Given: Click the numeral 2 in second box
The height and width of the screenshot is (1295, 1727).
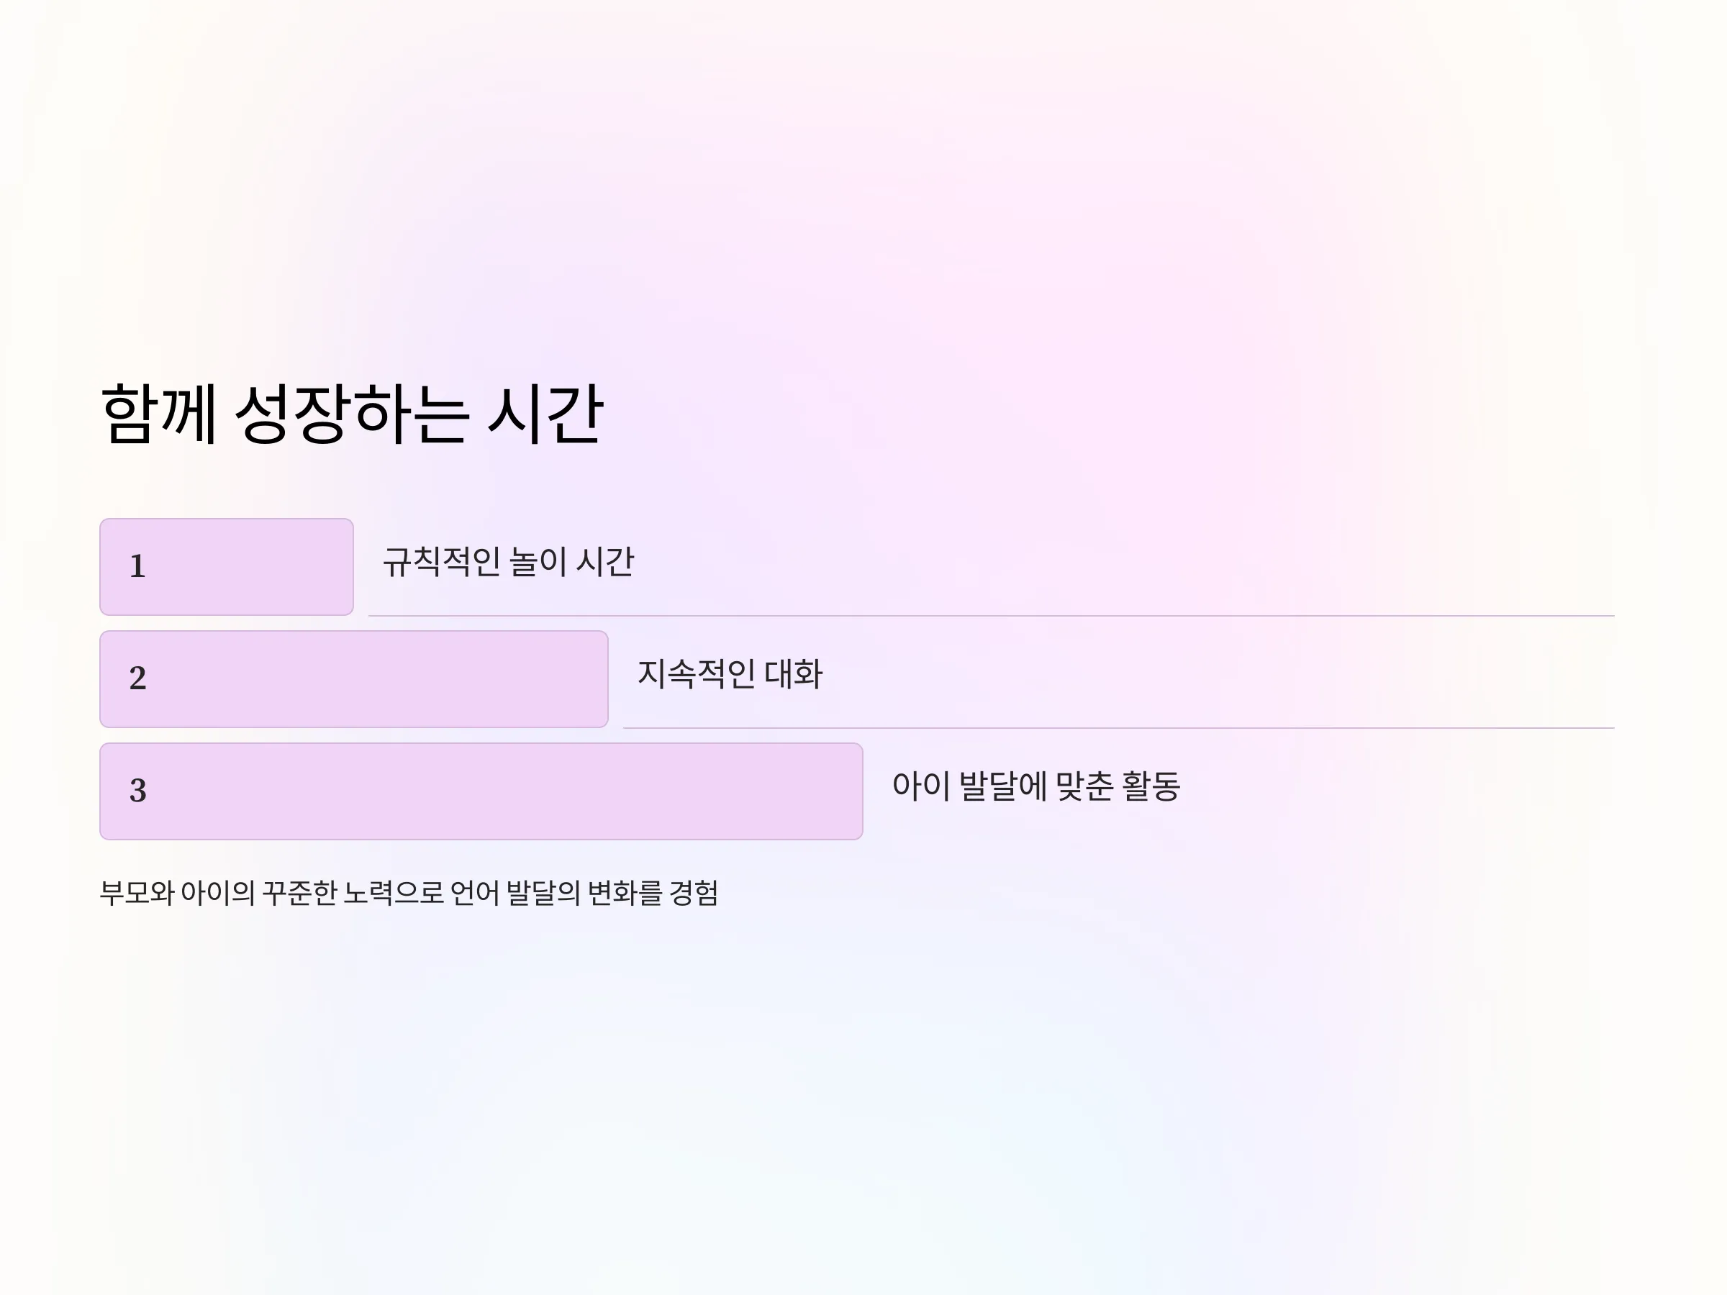Looking at the screenshot, I should coord(138,678).
